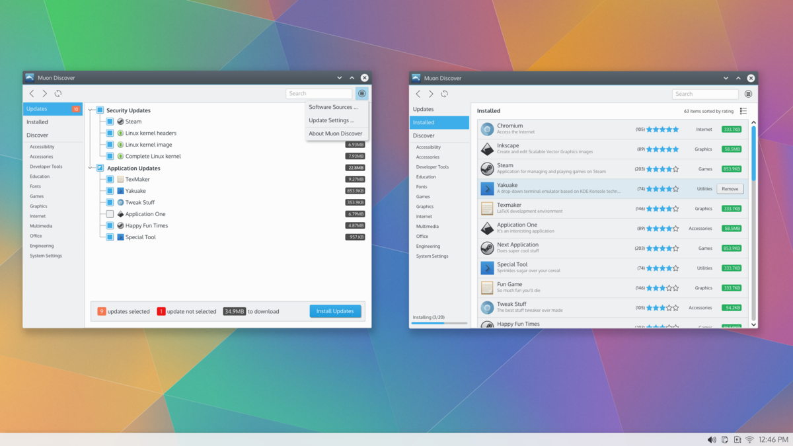This screenshot has height=446, width=793.
Task: Click the refresh icon in the Installed apps window
Action: [x=444, y=94]
